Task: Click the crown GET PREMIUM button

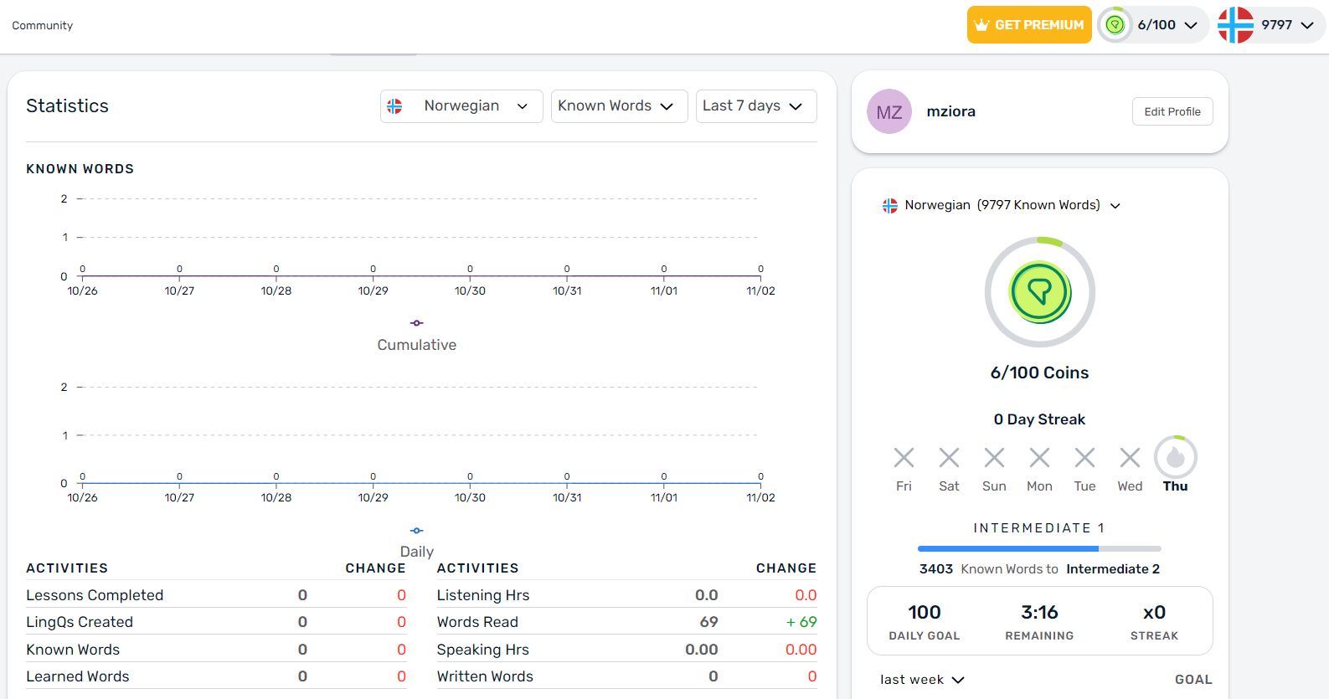Action: coord(1029,25)
